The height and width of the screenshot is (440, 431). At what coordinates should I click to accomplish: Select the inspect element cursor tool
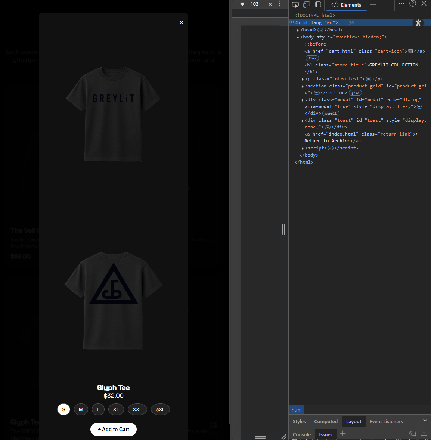pos(295,5)
